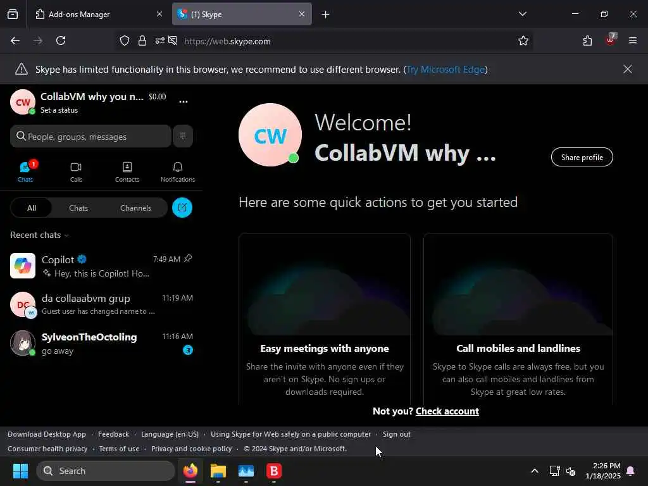Open the more options ellipsis menu
Viewport: 648px width, 486px height.
184,101
